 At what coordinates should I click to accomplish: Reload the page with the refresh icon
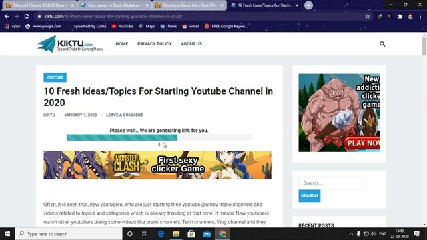pos(27,16)
